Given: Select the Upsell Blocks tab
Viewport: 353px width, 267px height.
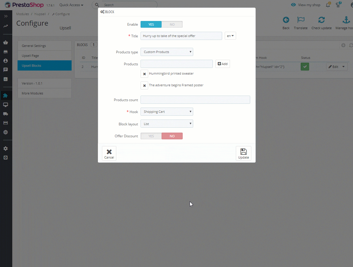Looking at the screenshot, I should pos(44,66).
